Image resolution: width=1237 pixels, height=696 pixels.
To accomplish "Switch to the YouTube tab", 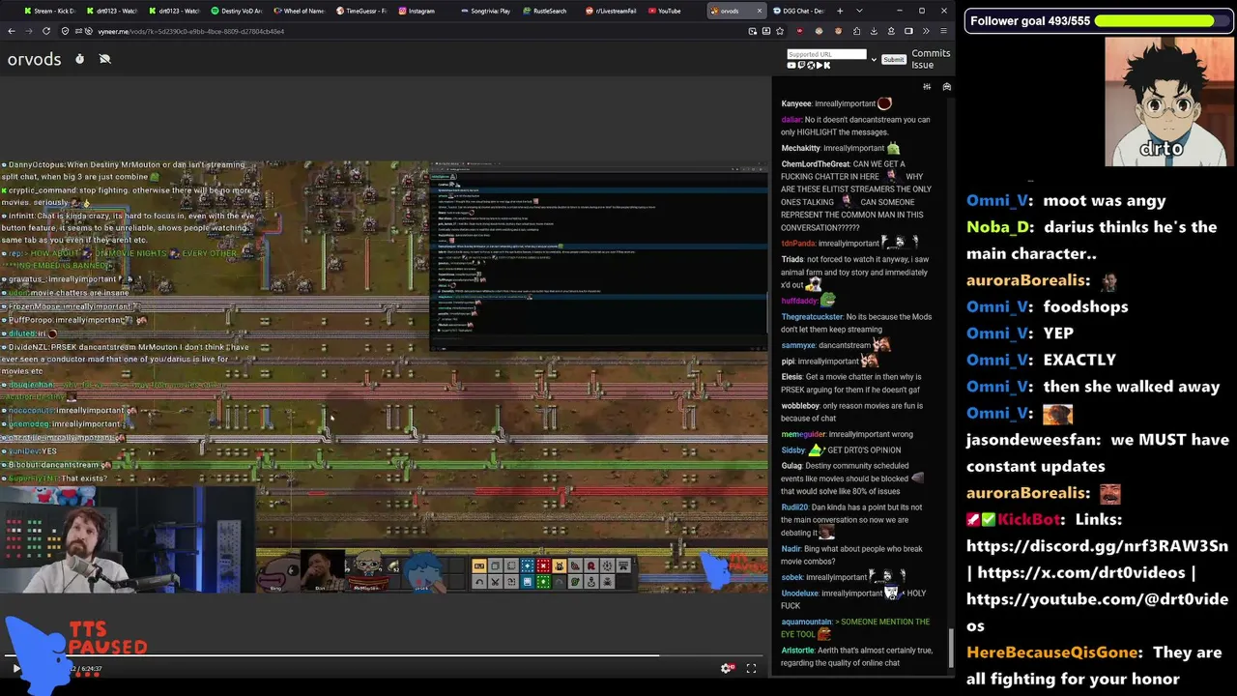I will pos(672,11).
